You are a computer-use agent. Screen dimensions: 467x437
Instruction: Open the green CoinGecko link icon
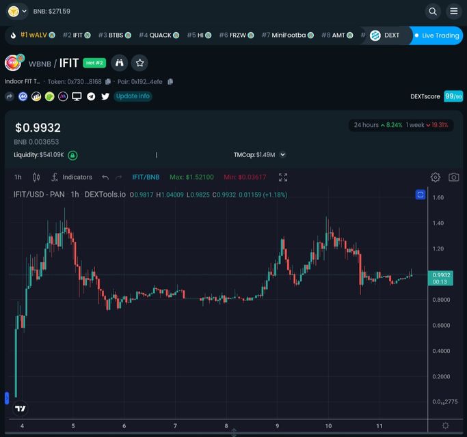pyautogui.click(x=50, y=96)
